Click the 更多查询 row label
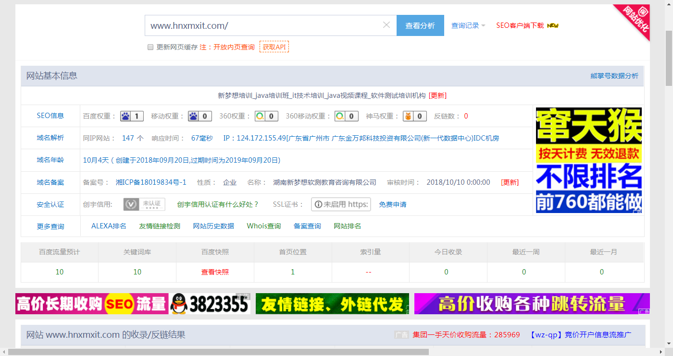This screenshot has height=356, width=673. (x=50, y=226)
